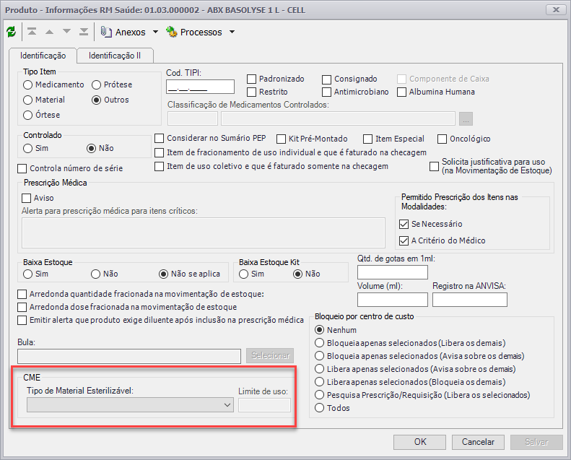Viewport: 571px width, 460px height.
Task: Click the Volume (ml) field
Action: pyautogui.click(x=393, y=300)
